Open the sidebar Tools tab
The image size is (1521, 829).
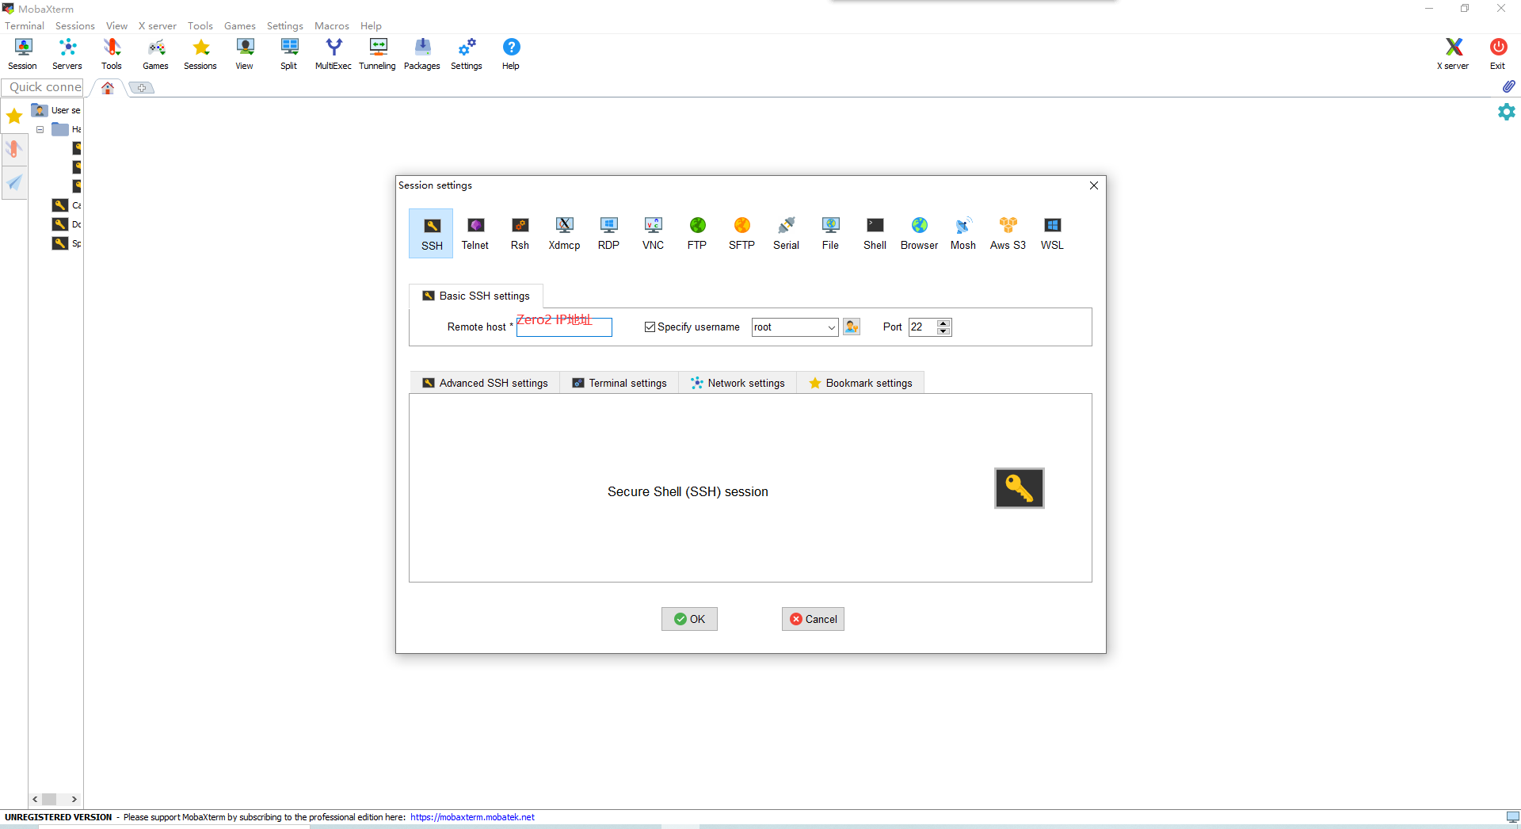pyautogui.click(x=14, y=149)
